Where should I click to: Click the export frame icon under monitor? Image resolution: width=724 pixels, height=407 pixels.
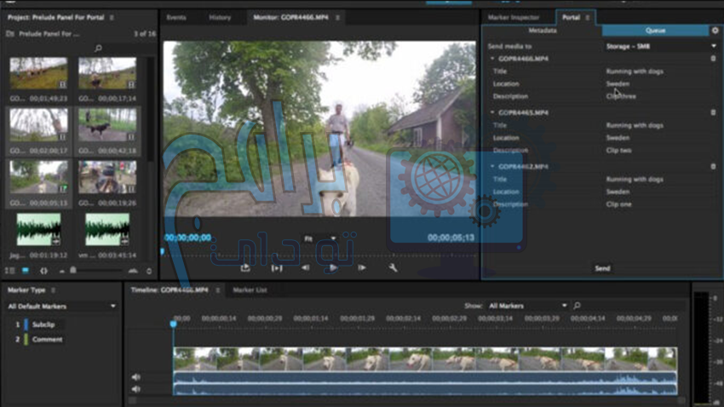coord(245,267)
